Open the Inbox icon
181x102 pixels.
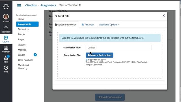(6, 58)
